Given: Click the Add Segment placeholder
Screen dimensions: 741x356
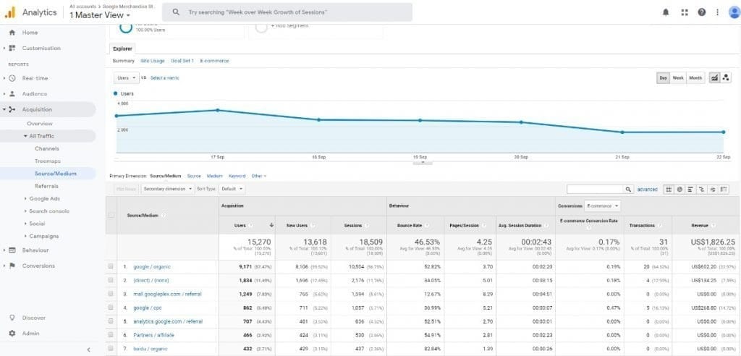Looking at the screenshot, I should point(290,26).
